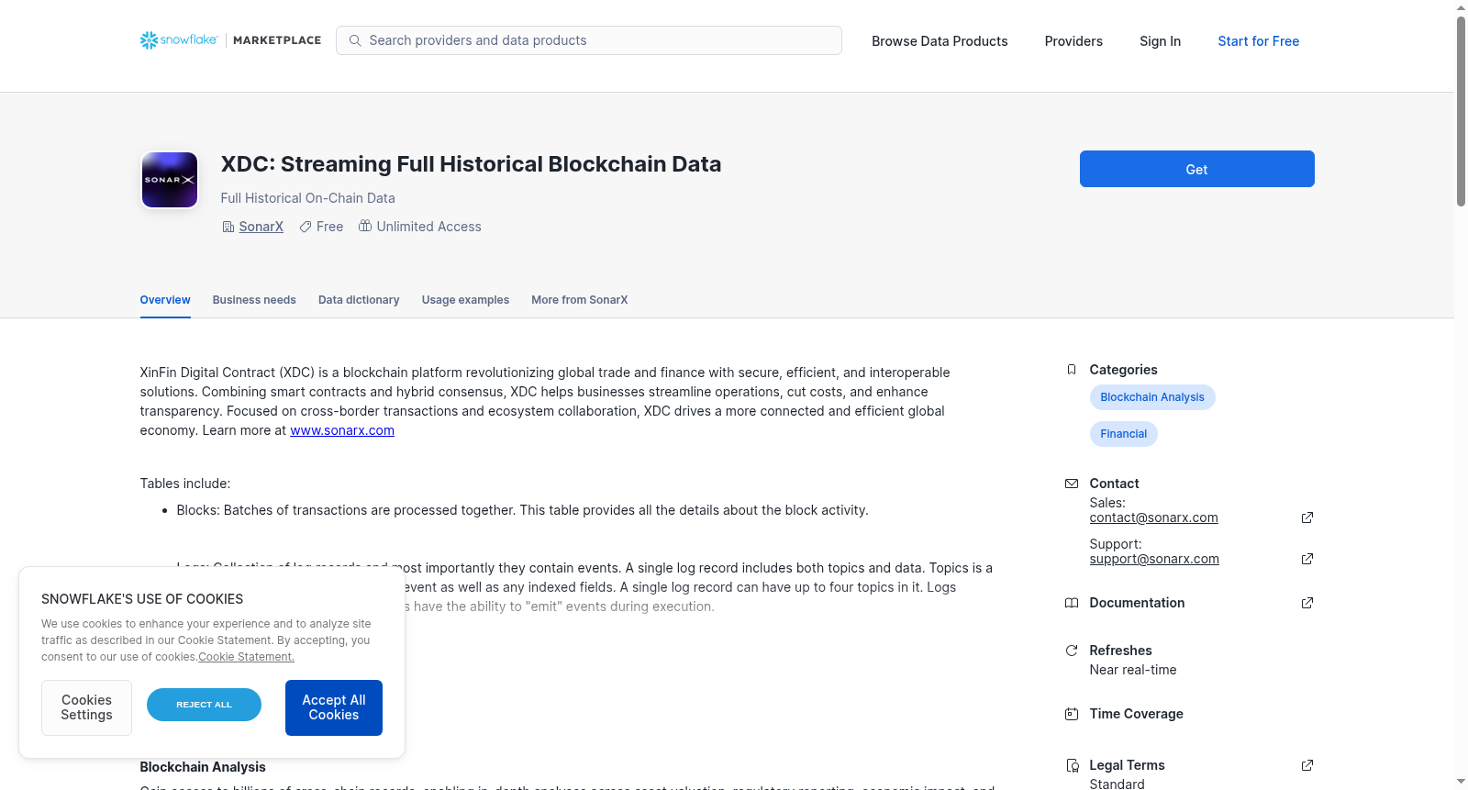Click the SonarX provider link
The image size is (1468, 790).
[261, 227]
